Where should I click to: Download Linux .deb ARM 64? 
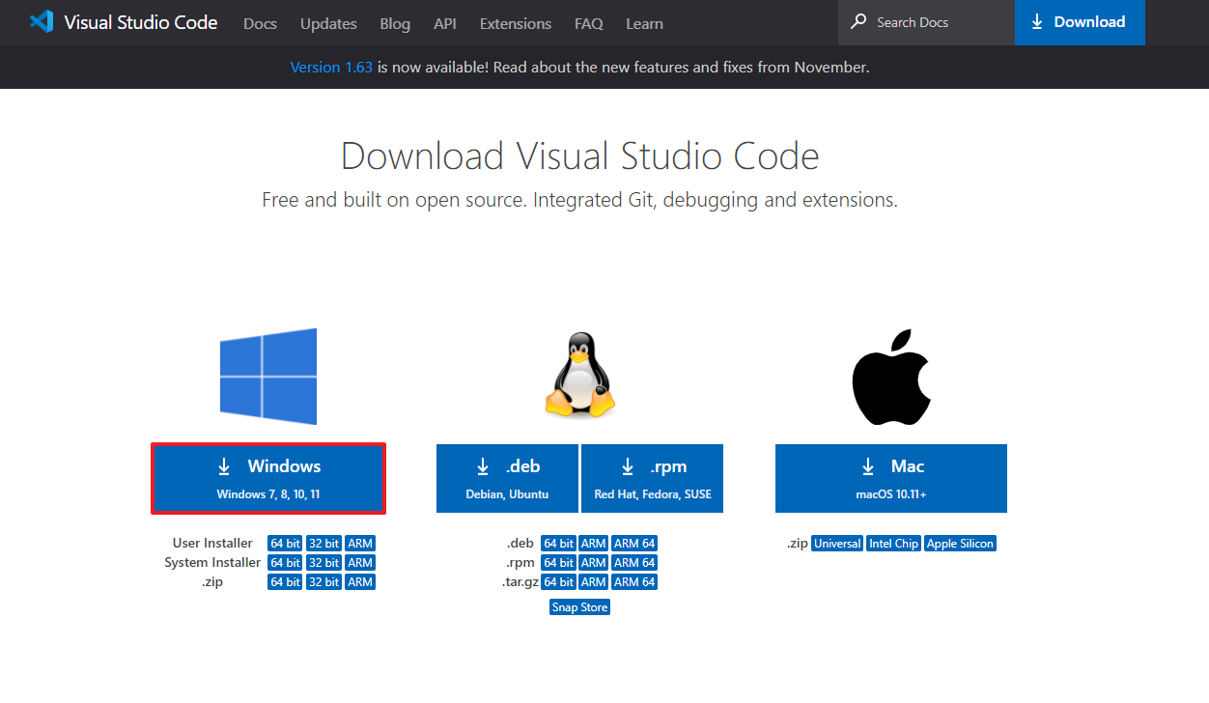click(x=634, y=544)
